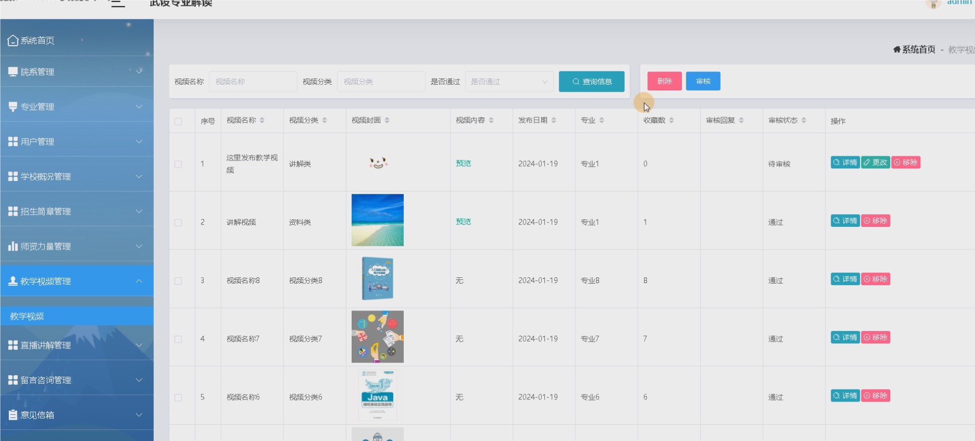Screen dimensions: 975x441
Task: Check the checkbox for row 1
Action: point(178,164)
